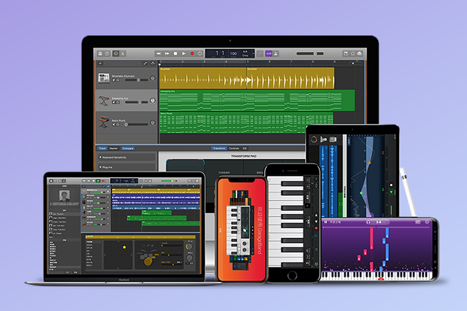Toggle the purple count-in button on the iMac
Image resolution: width=467 pixels, height=311 pixels.
point(269,53)
